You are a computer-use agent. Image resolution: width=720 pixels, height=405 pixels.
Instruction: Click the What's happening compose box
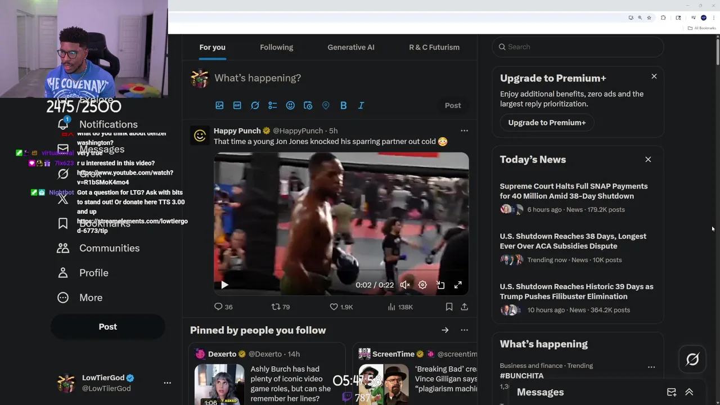tap(341, 78)
